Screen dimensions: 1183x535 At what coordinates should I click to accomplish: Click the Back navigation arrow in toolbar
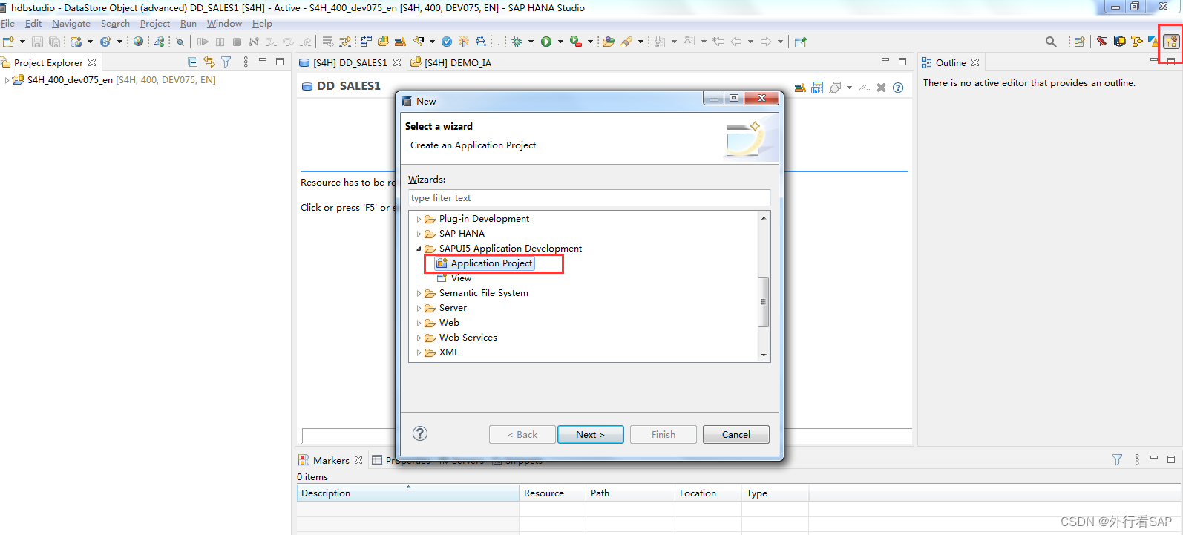[x=736, y=42]
